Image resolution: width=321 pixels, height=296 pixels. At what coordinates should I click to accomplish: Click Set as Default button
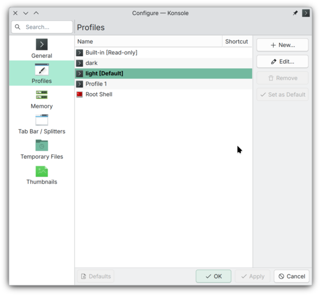282,94
